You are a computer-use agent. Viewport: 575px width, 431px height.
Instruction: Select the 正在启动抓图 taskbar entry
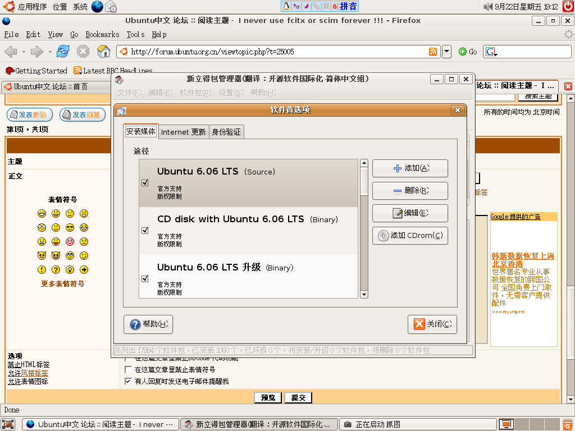(x=418, y=424)
